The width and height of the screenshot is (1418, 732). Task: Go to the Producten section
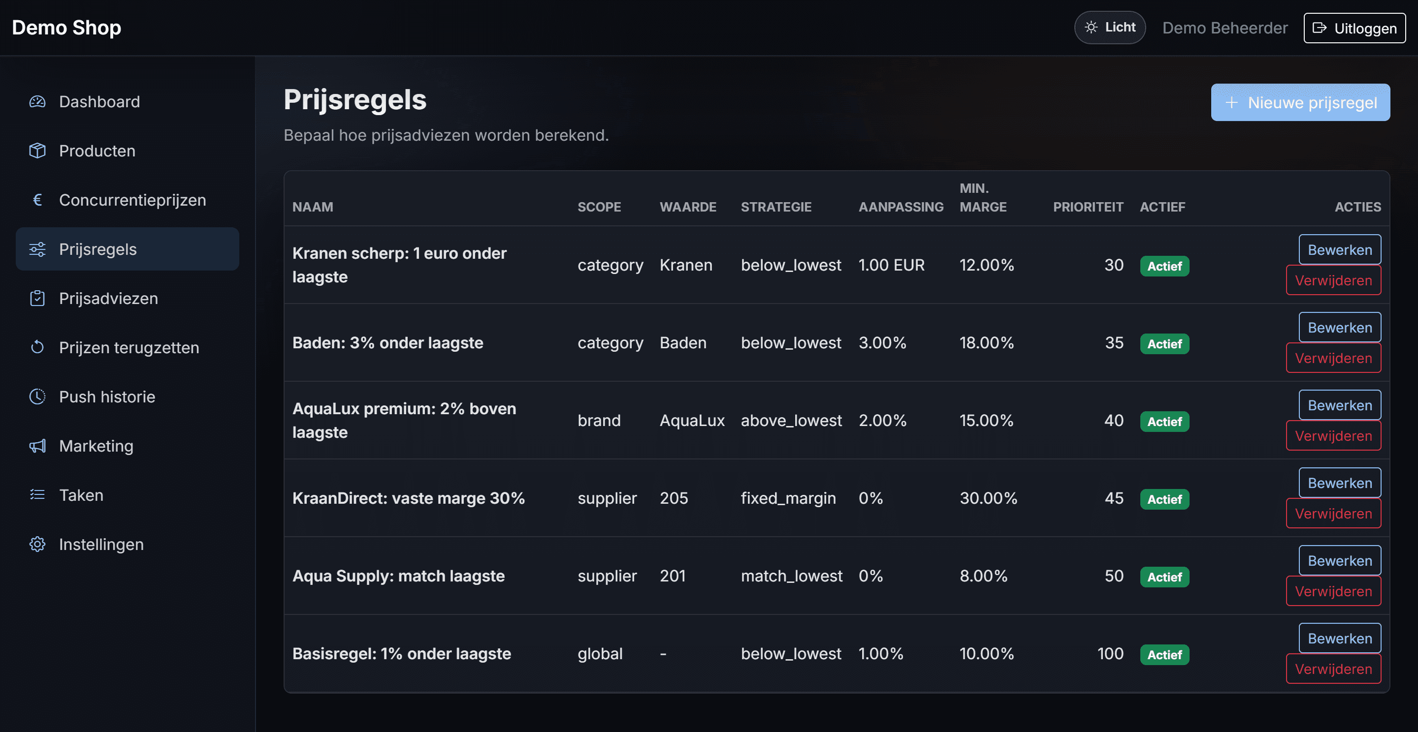127,151
